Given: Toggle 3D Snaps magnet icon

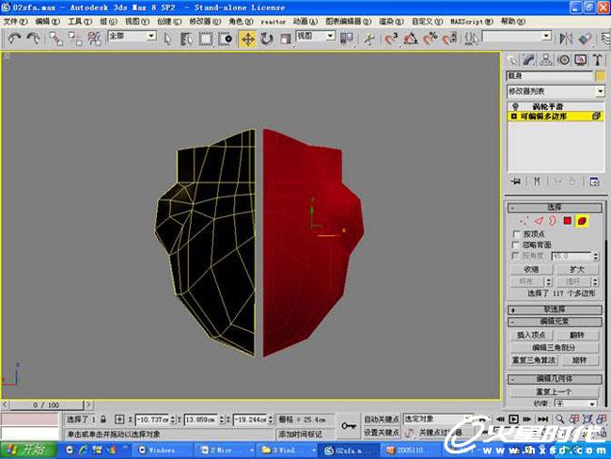Looking at the screenshot, I should [390, 39].
